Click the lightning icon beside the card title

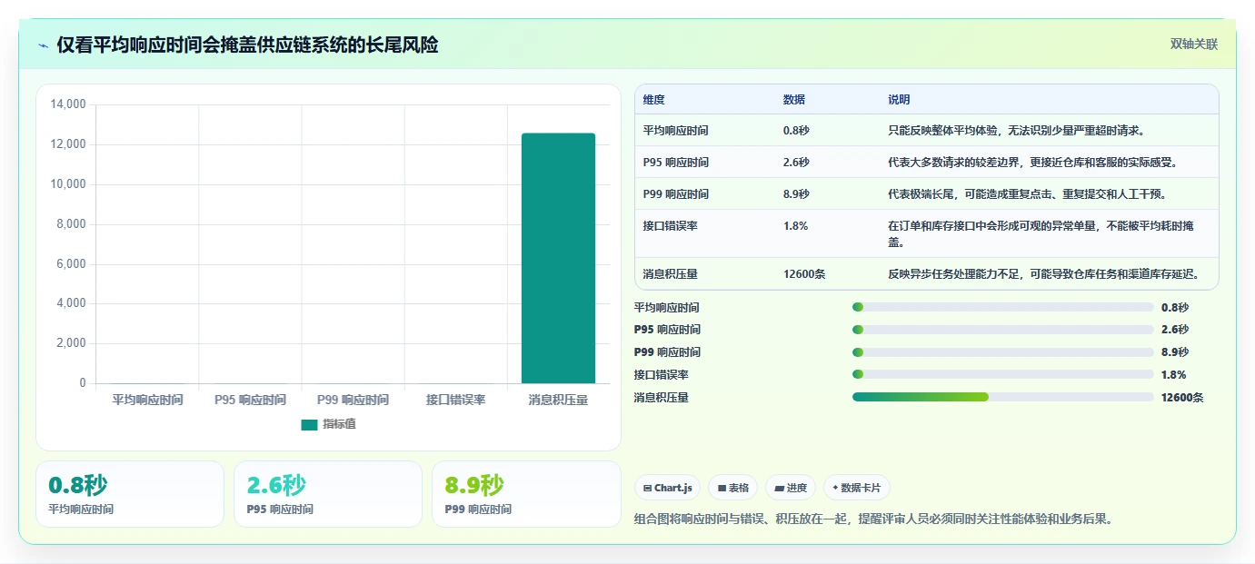pos(44,45)
